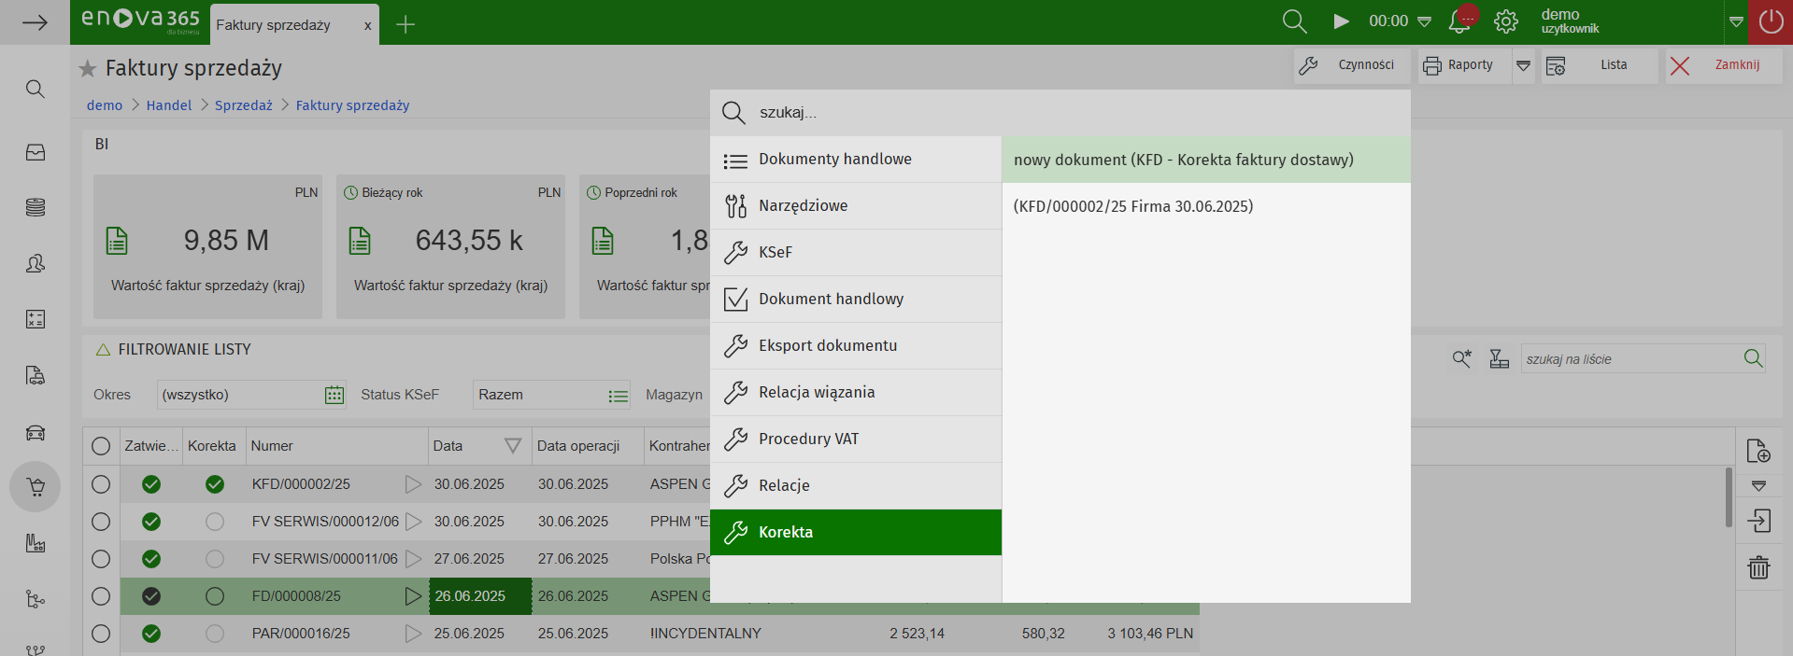The image size is (1793, 656).
Task: Select row checkbox for KFD/000002/25
Action: (101, 484)
